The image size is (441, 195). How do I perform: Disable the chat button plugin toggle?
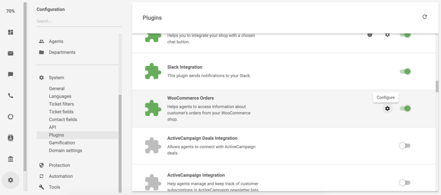[x=405, y=35]
